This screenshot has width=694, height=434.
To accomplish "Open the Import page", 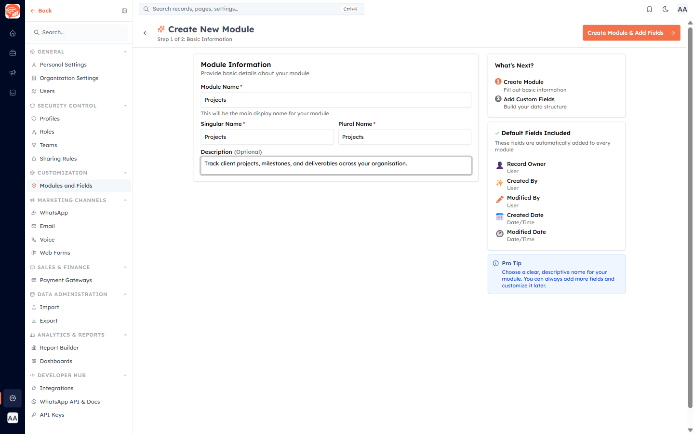I will [78, 307].
